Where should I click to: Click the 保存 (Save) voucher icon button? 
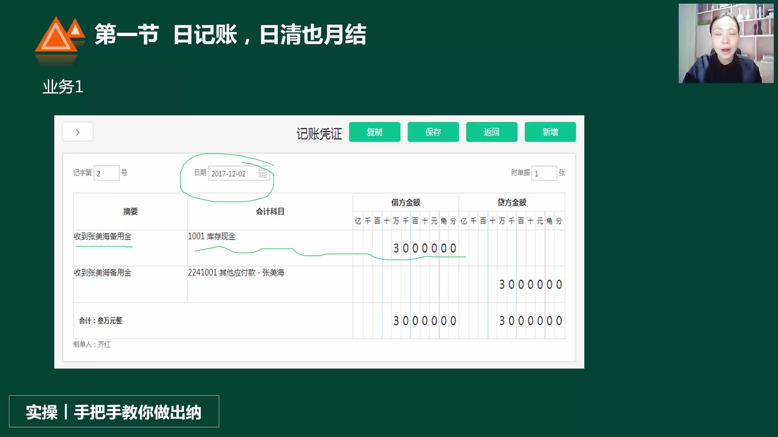pos(433,132)
